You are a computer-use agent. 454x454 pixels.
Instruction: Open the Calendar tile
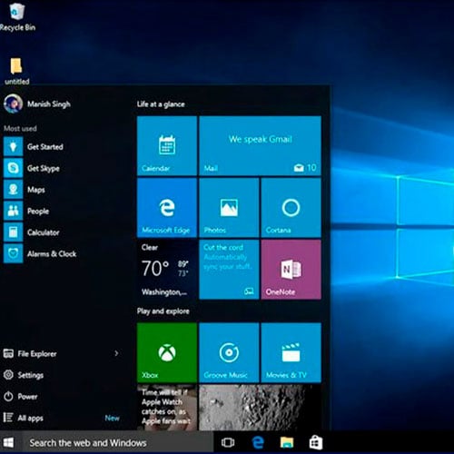[167, 146]
